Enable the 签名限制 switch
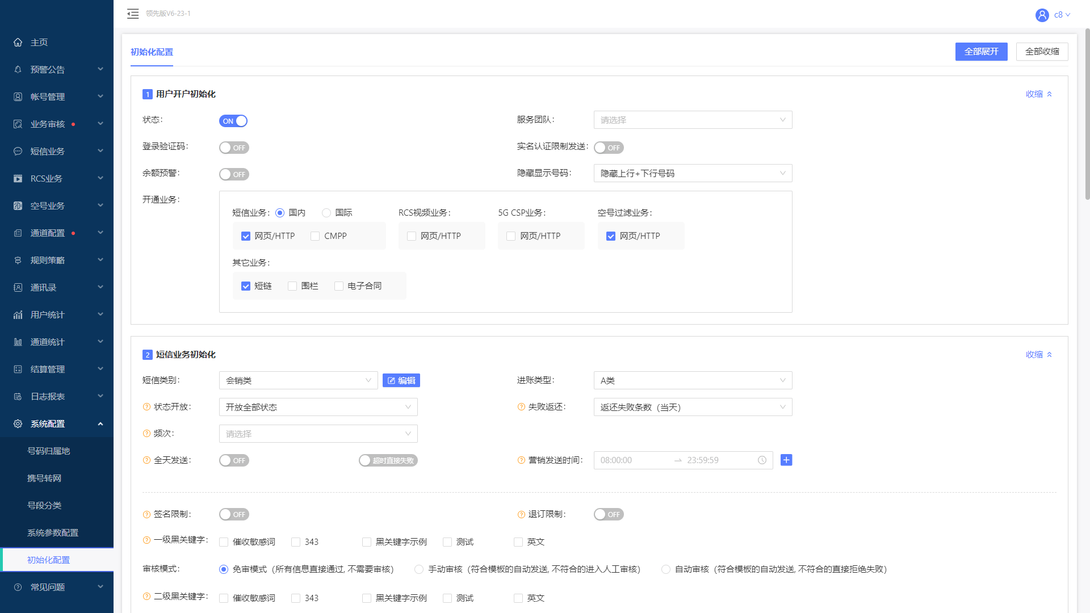The height and width of the screenshot is (613, 1090). (234, 514)
